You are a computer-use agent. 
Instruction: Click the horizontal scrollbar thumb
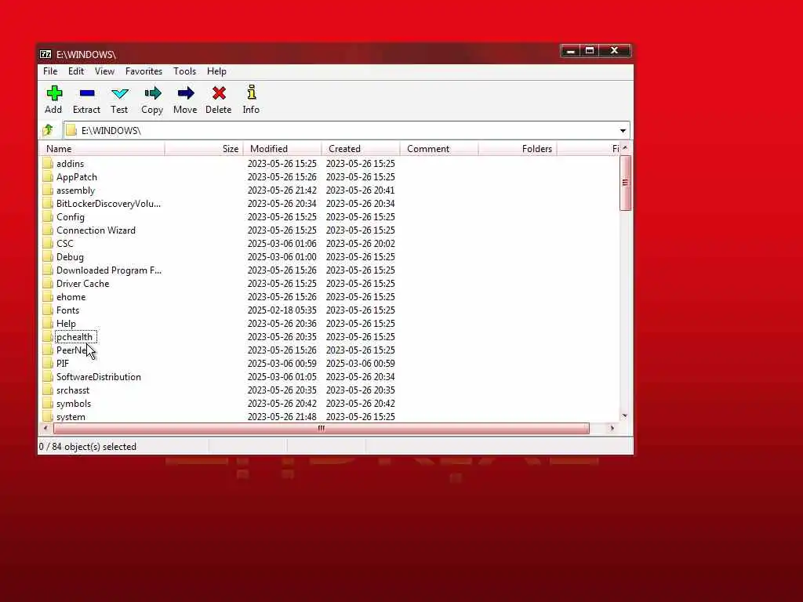tap(321, 428)
